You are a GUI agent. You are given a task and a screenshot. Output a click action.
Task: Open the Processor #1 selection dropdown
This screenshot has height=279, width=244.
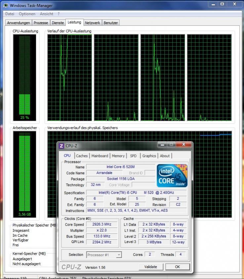point(104,255)
